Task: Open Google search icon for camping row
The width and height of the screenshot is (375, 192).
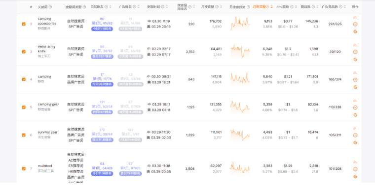Action: (355, 87)
